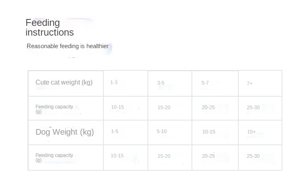Viewport: 303px width, 180px height.
Task: Select cat feeding capacity "10-15" value
Action: point(118,107)
